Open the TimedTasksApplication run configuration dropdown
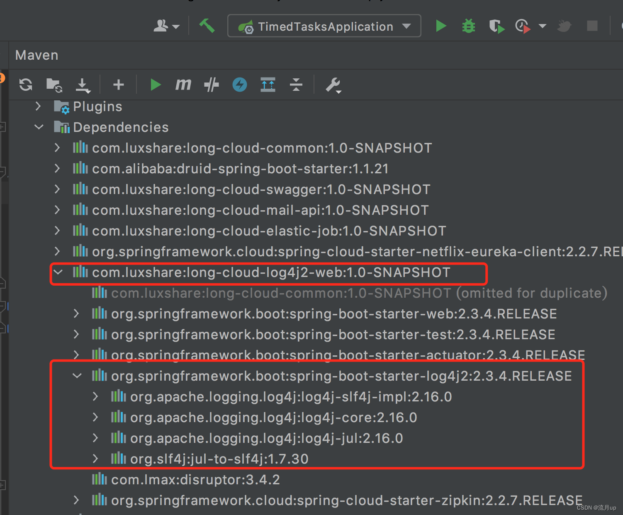623x515 pixels. 324,26
